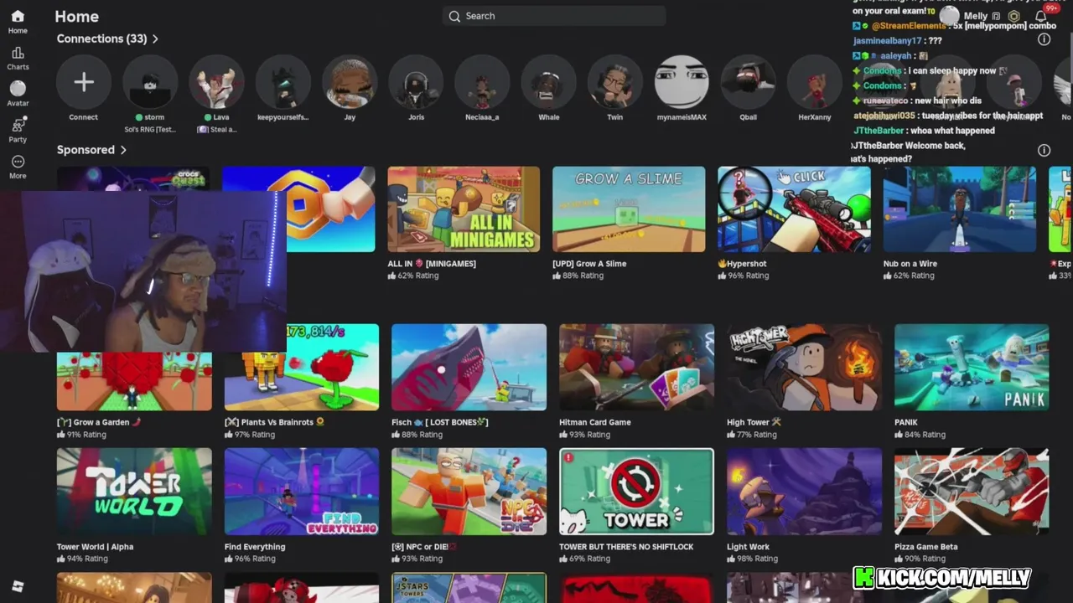Open the Avatar sidebar icon

pos(18,94)
